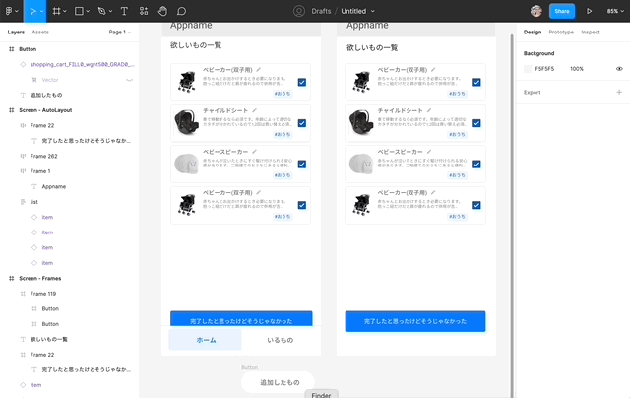Add export setting with plus icon
The image size is (630, 398).
619,92
